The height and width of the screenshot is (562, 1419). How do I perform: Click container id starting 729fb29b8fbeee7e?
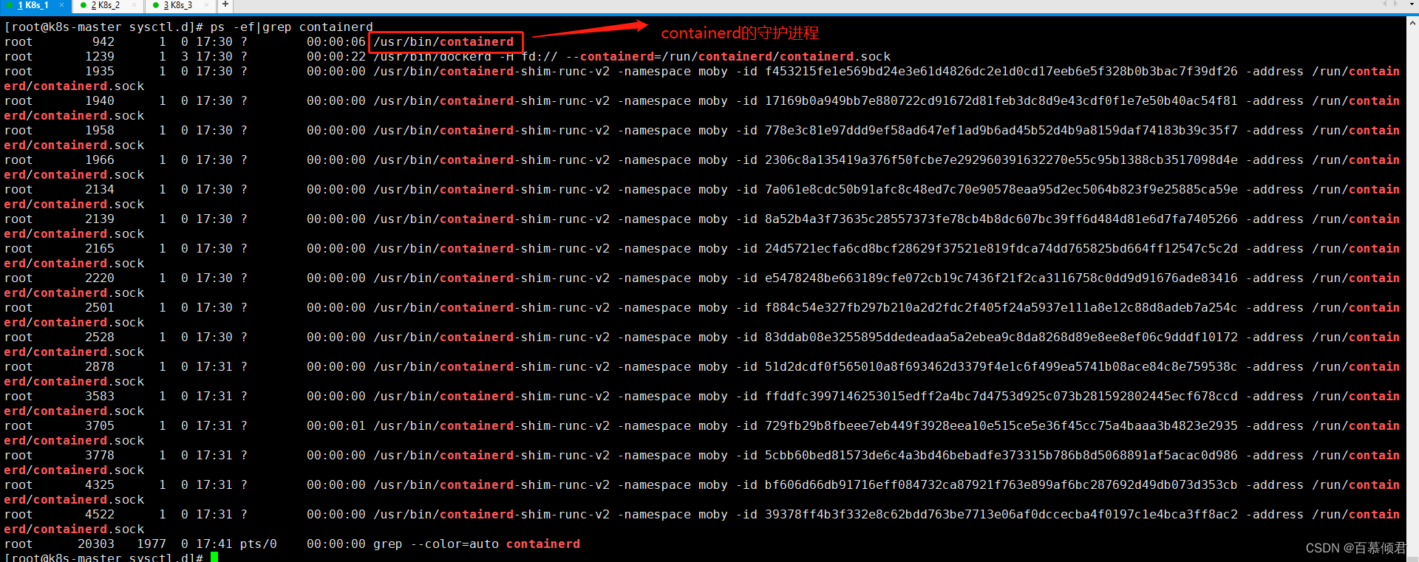[1001, 426]
